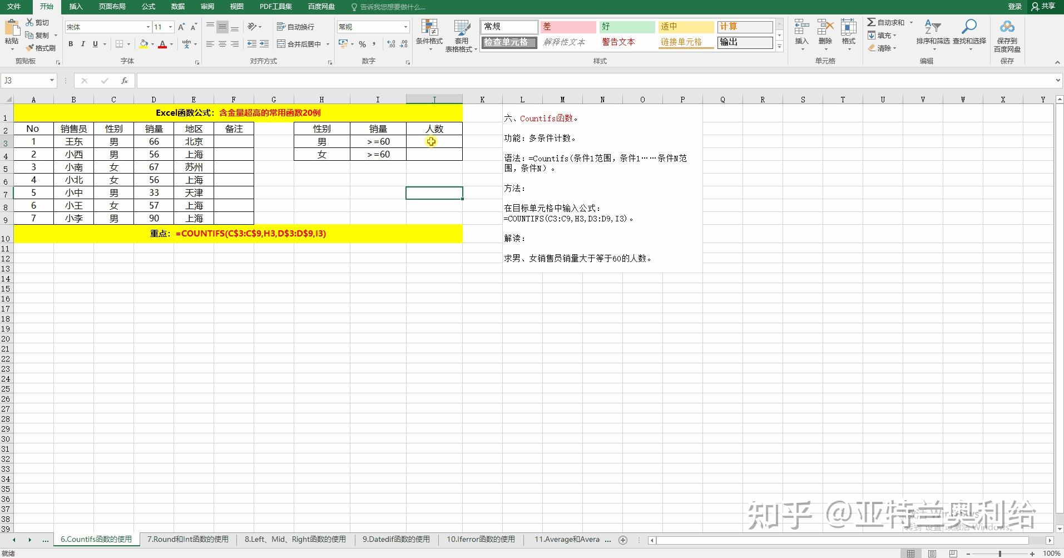This screenshot has width=1064, height=558.
Task: Toggle Underline formatting
Action: click(x=95, y=44)
